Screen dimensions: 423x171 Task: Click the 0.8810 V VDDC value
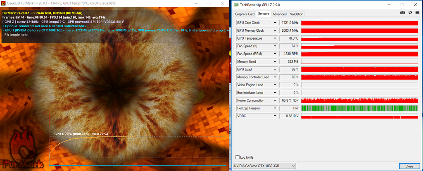pos(290,116)
